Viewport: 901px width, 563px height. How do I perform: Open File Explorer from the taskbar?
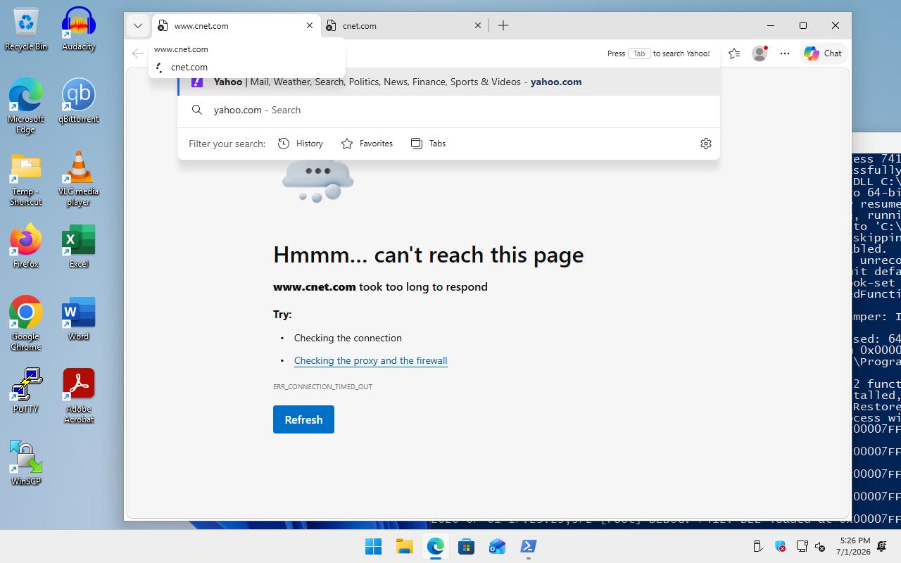coord(404,546)
